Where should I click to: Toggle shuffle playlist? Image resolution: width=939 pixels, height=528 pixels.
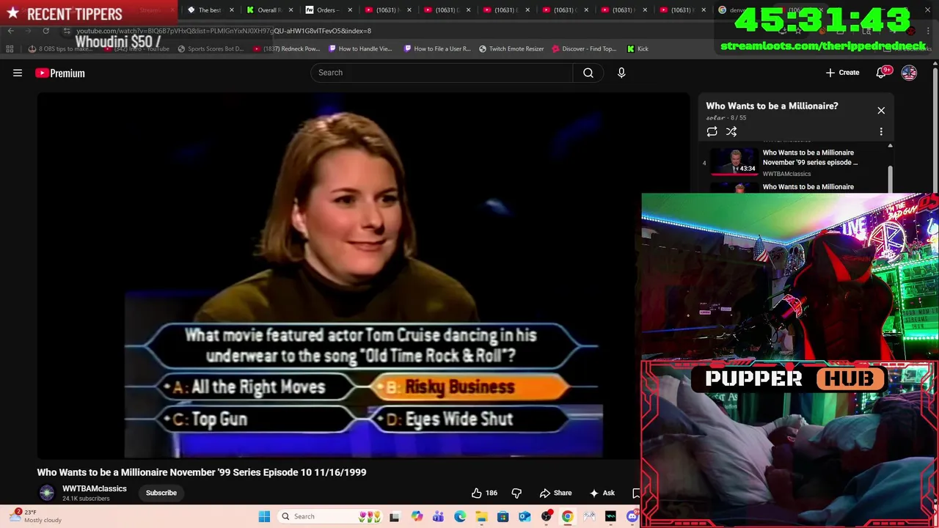(x=731, y=131)
